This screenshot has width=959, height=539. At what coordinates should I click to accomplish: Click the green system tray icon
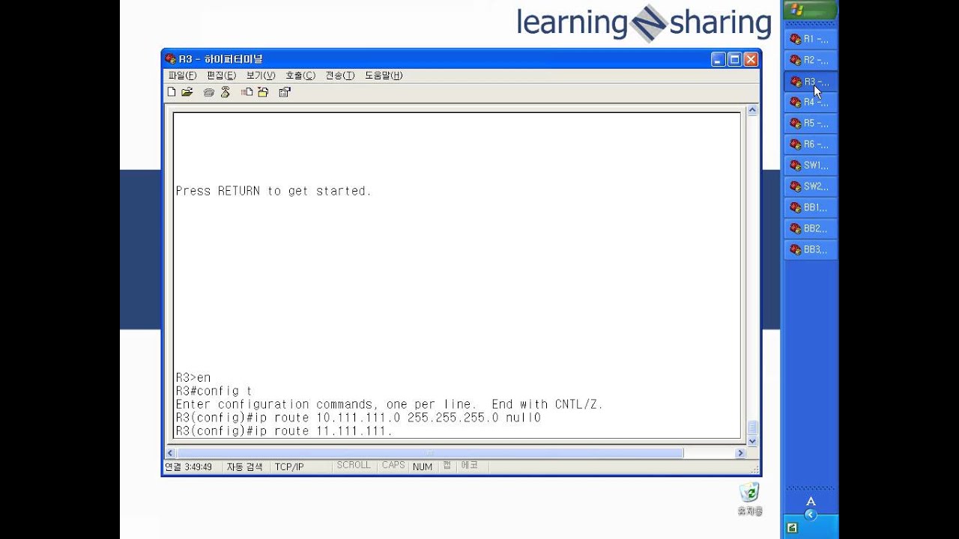tap(792, 528)
